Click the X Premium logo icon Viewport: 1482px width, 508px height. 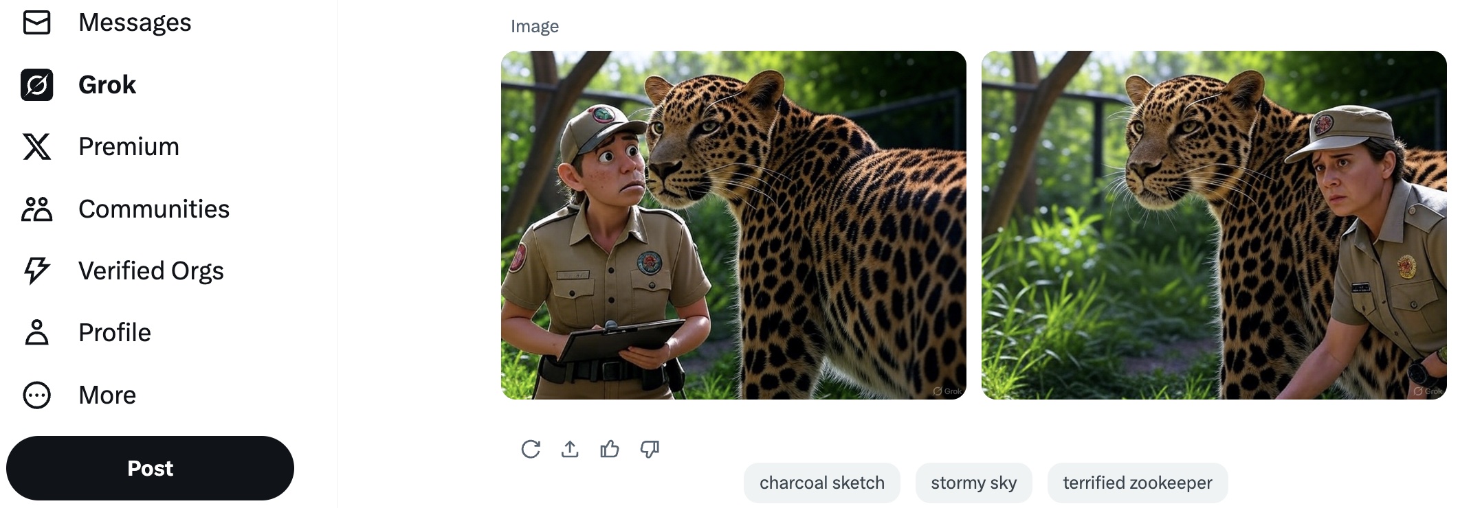[36, 147]
